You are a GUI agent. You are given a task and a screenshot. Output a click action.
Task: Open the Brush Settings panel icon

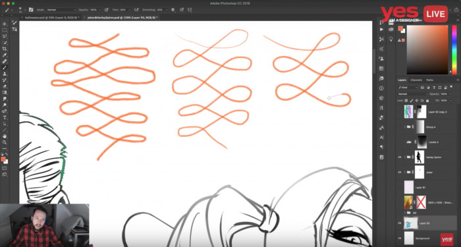(31, 10)
